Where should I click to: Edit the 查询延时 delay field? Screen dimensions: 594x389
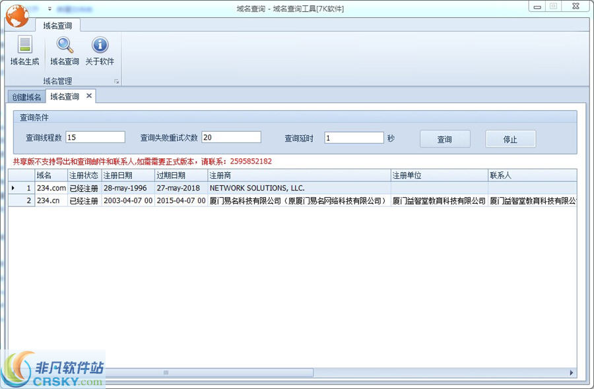(353, 136)
